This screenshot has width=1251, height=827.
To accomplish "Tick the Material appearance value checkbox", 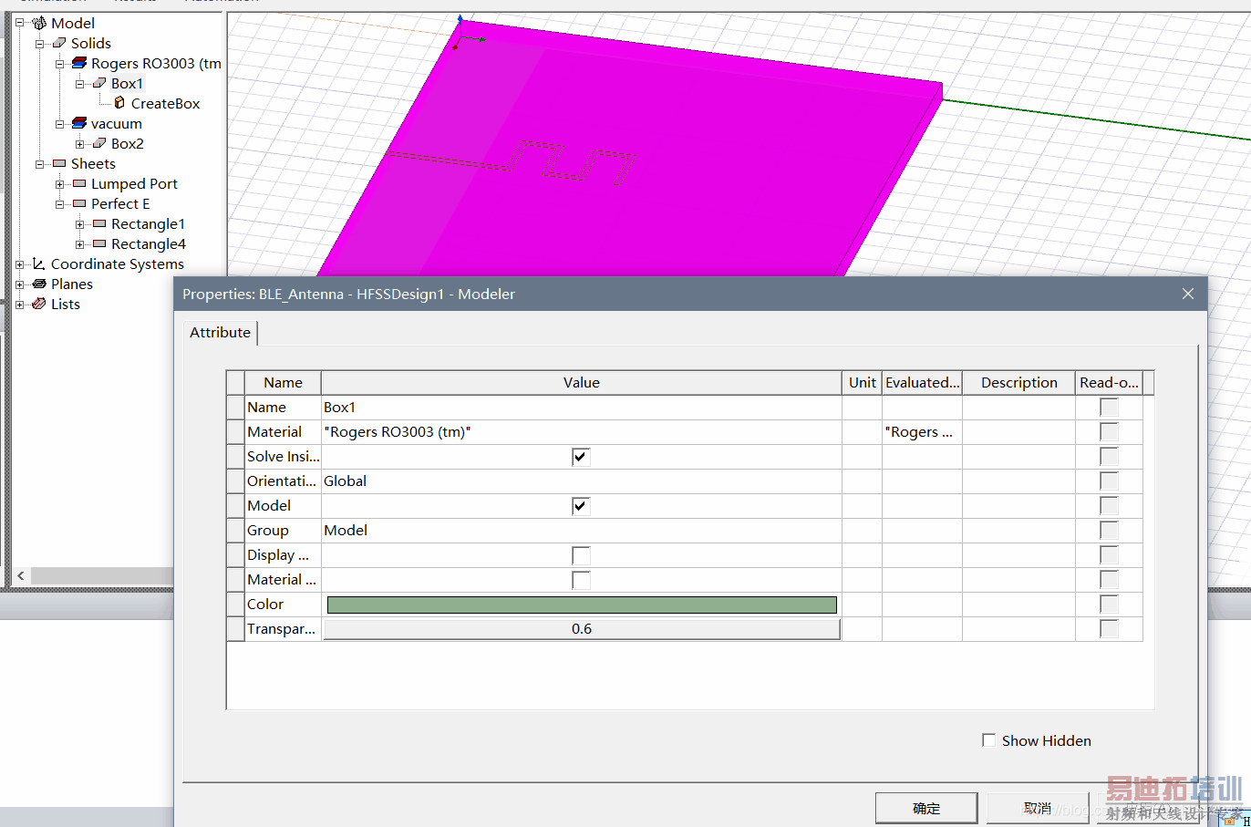I will (581, 580).
